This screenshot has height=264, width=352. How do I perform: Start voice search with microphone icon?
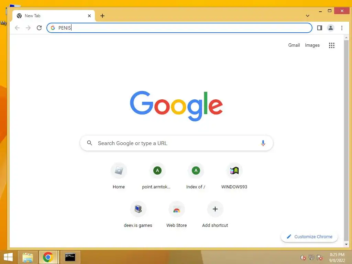[263, 143]
